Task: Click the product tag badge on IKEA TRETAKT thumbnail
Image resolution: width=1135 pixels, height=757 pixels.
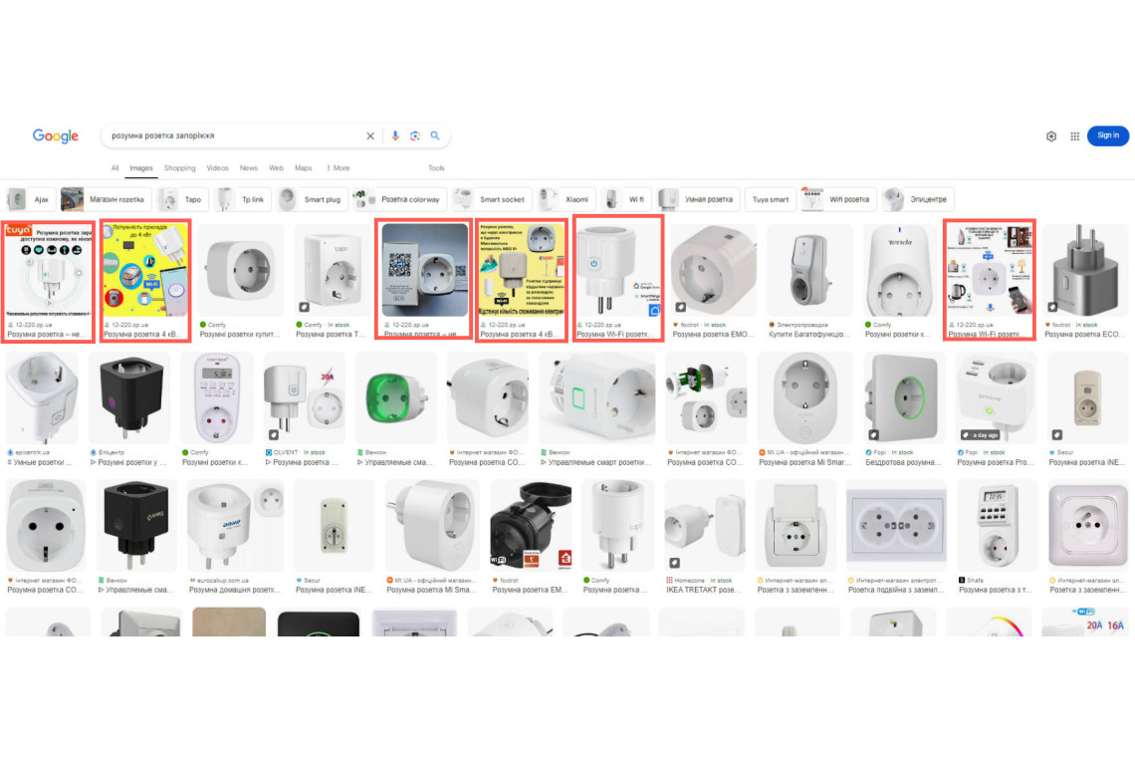Action: coord(674,562)
